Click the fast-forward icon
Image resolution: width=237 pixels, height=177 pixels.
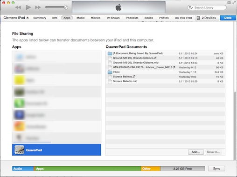point(38,7)
